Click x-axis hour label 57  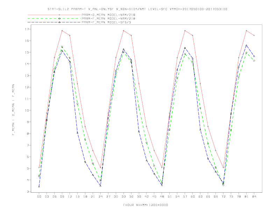click(x=185, y=197)
